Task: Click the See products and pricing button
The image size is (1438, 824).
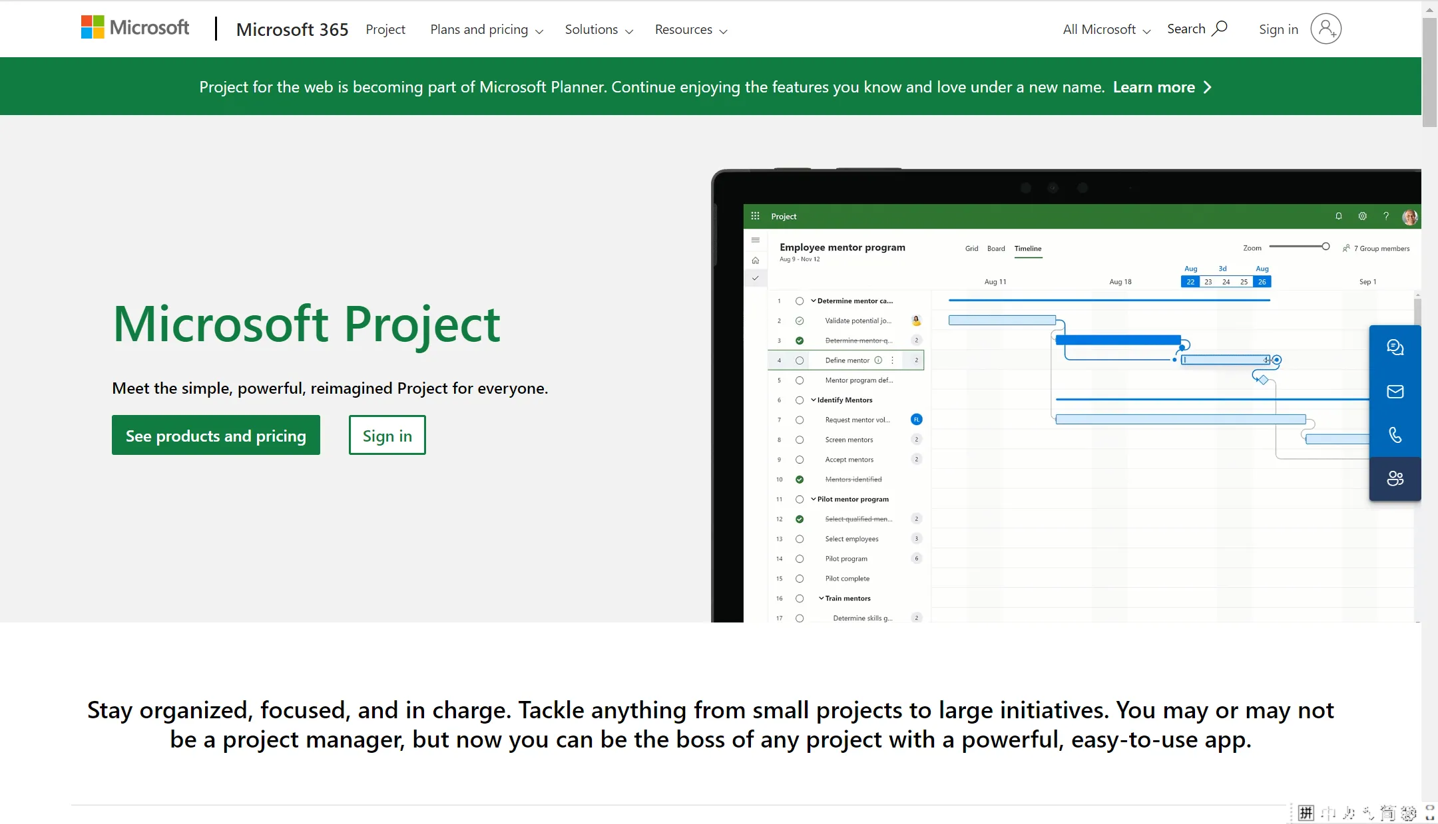Action: point(215,435)
